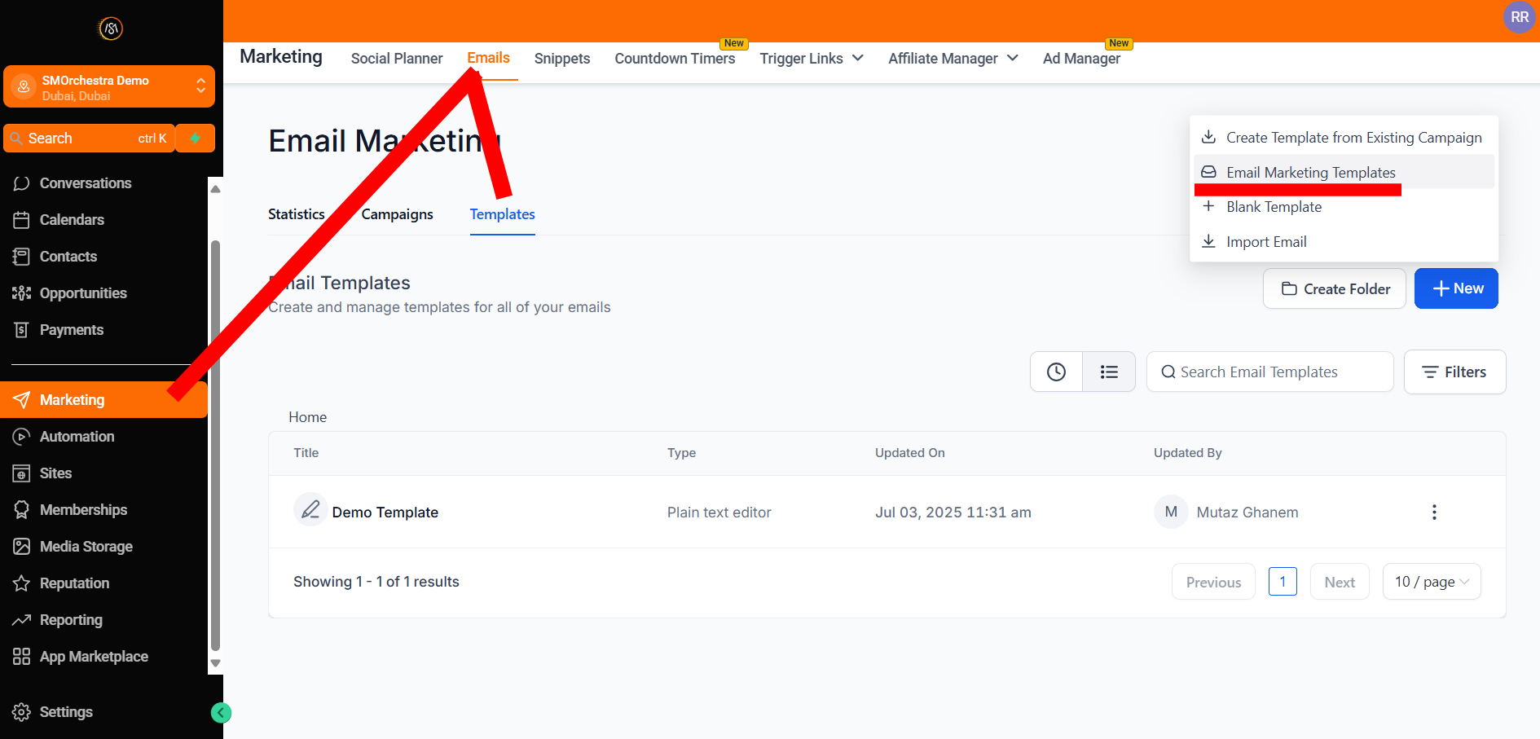This screenshot has height=739, width=1540.
Task: Select Email Marketing Templates menu option
Action: [x=1310, y=173]
